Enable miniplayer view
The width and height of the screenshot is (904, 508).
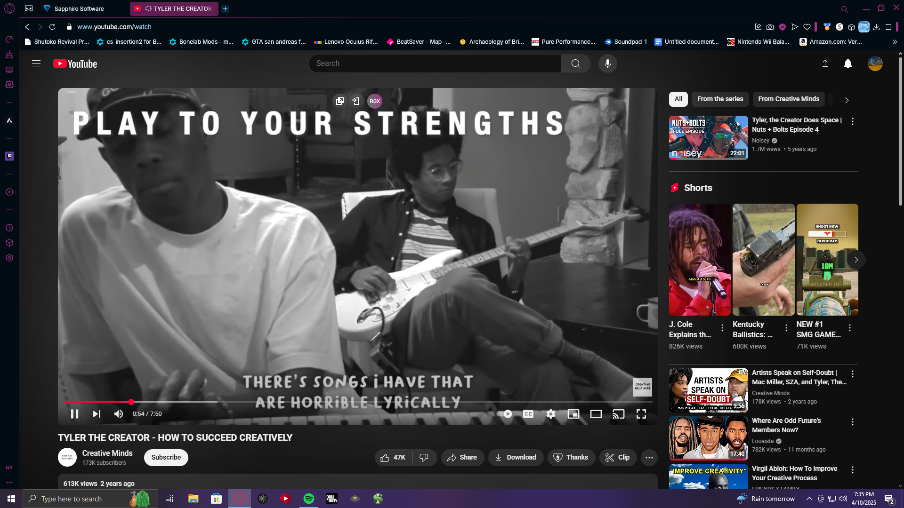point(573,414)
